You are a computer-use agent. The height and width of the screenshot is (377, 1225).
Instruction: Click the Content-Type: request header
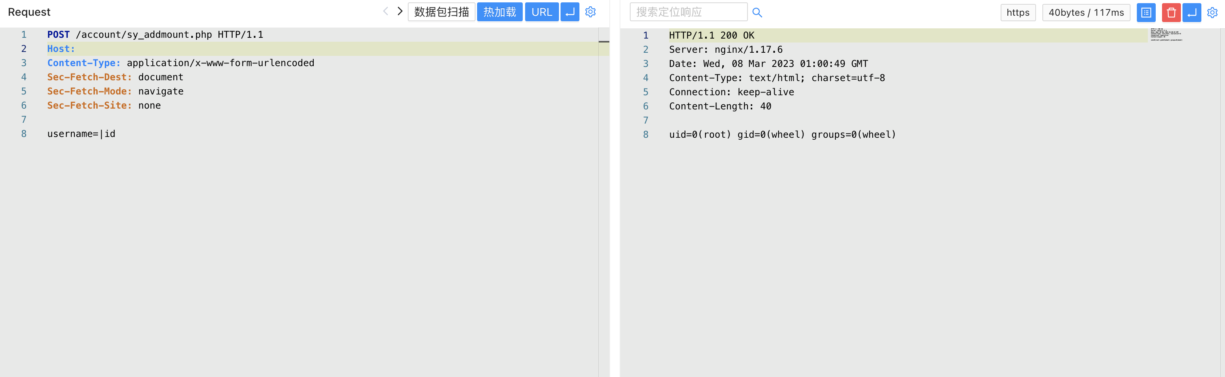[181, 63]
